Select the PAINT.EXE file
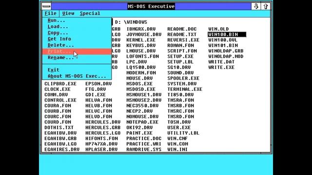Image resolution: width=312 pixels, height=175 pixels. pyautogui.click(x=139, y=133)
